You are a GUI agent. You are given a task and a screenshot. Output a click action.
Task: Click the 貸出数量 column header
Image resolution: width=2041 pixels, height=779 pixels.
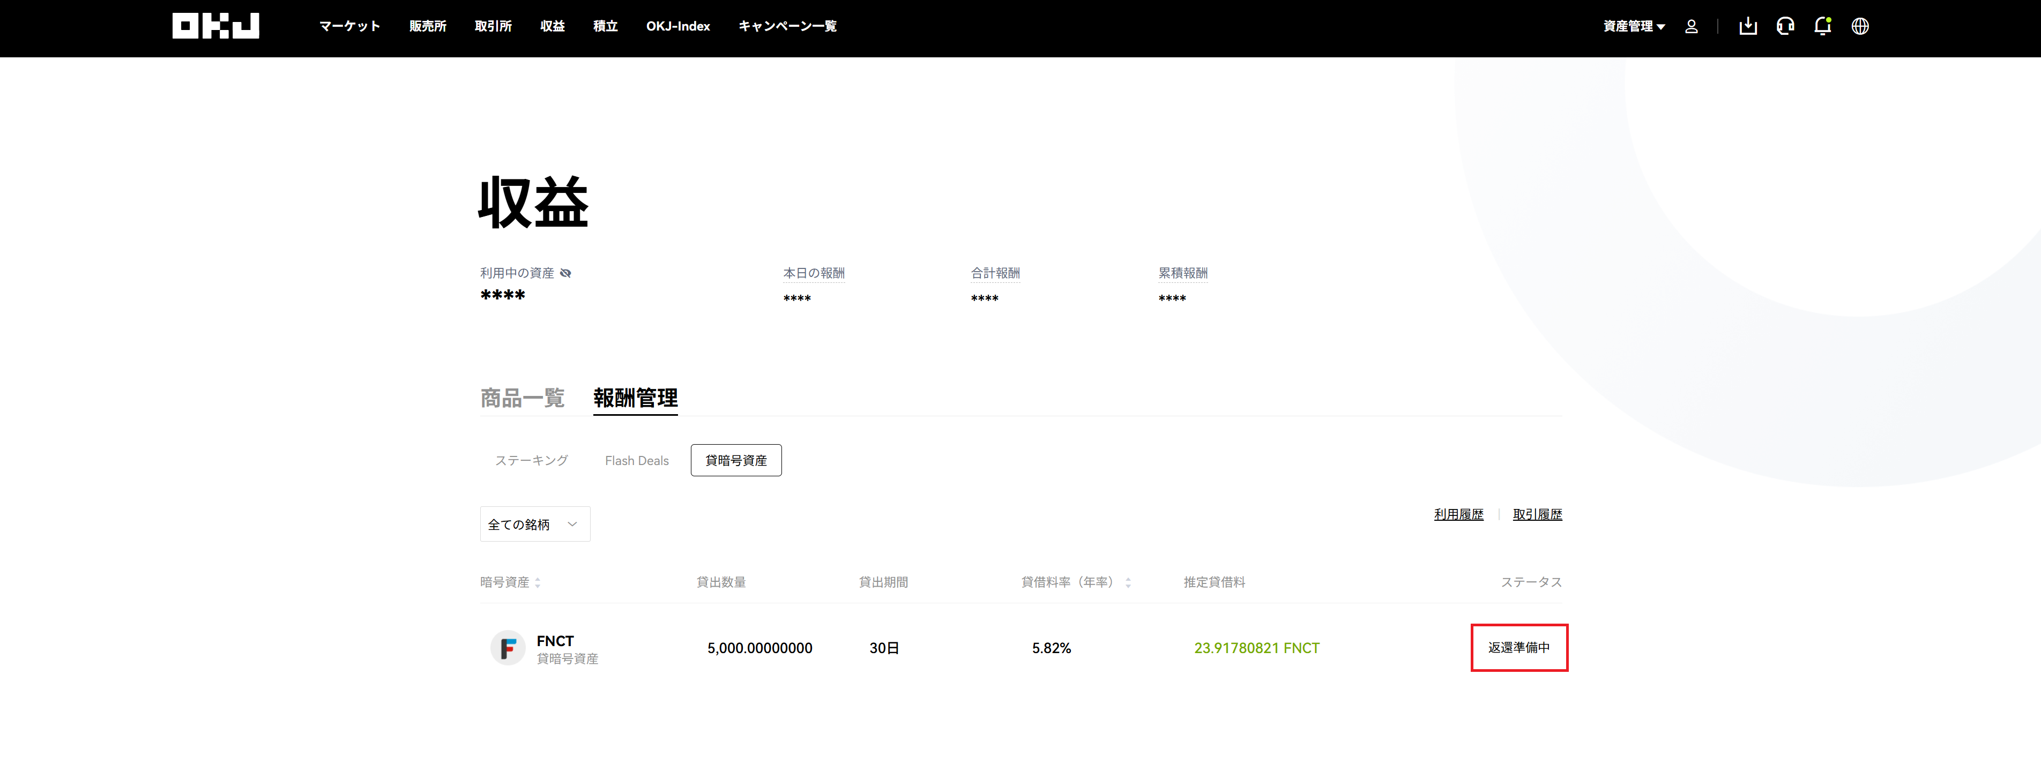721,583
